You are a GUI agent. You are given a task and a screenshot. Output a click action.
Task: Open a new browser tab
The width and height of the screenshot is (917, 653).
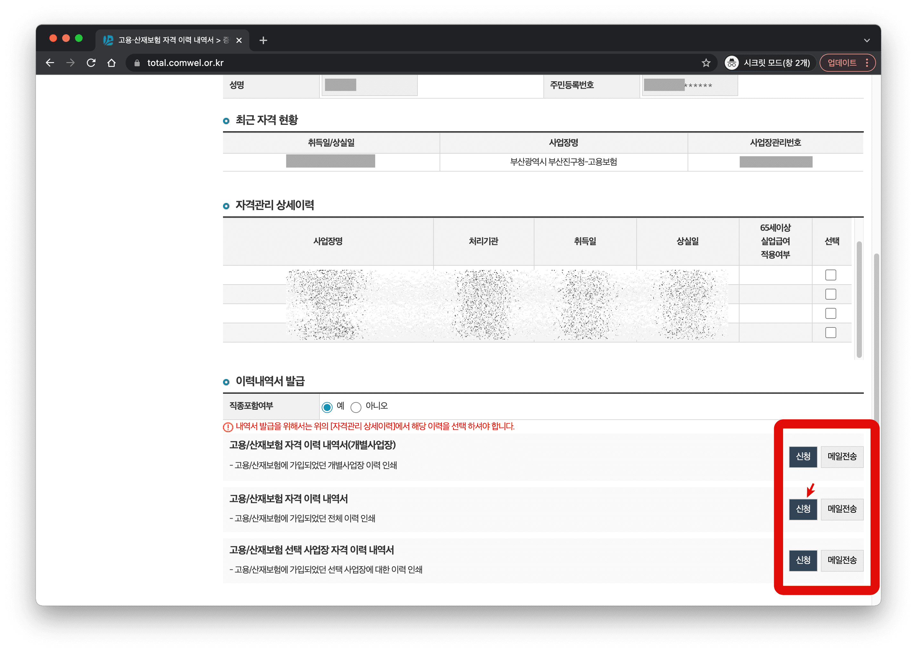(x=263, y=40)
